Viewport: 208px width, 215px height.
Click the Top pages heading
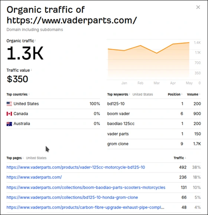14,158
